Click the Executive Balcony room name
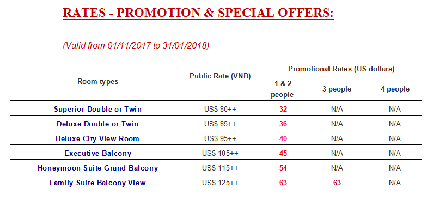This screenshot has height=200, width=433. (97, 153)
